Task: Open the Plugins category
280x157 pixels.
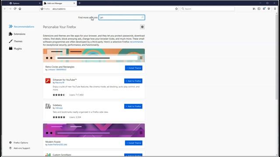Action: click(x=15, y=48)
